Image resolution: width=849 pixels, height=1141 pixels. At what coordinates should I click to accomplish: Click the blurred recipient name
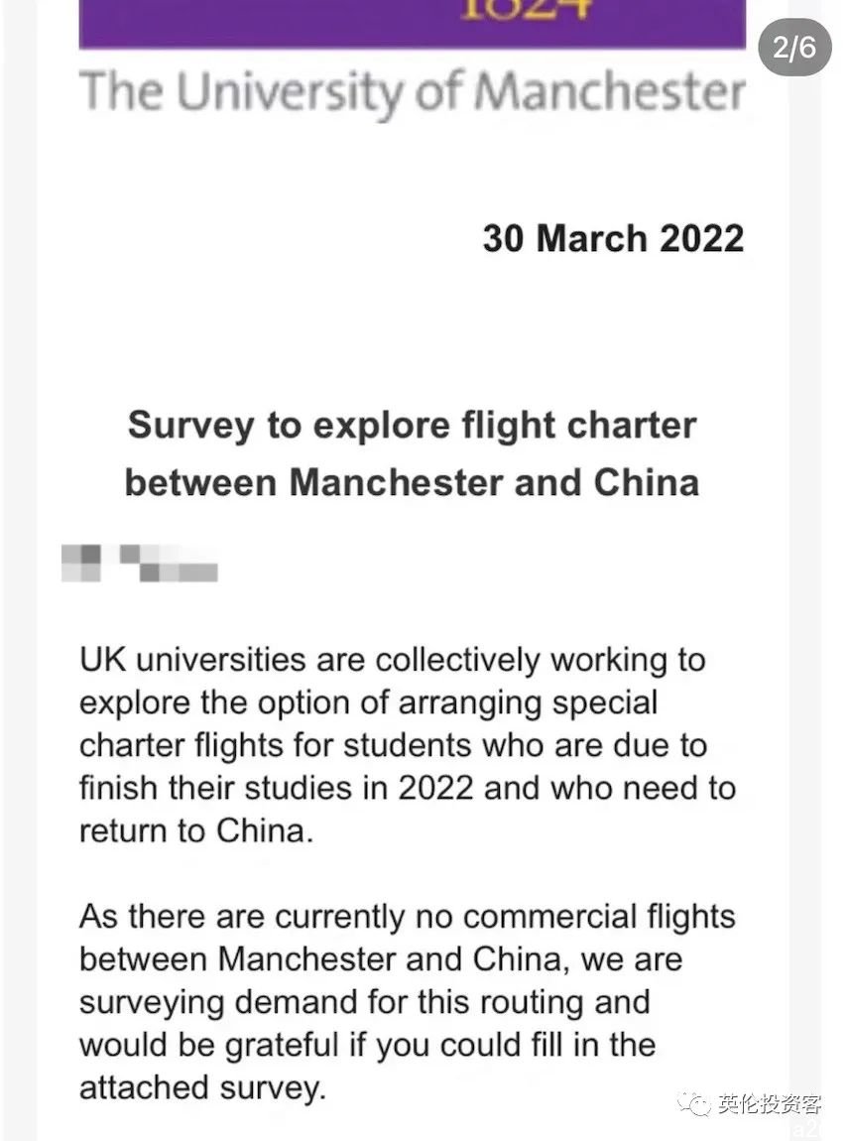click(139, 562)
